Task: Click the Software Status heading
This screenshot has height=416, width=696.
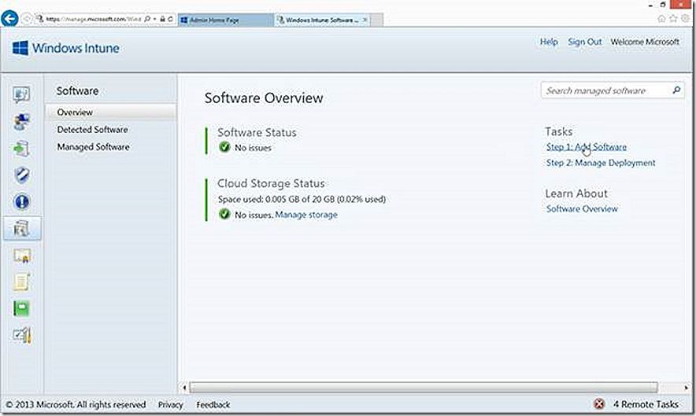Action: click(x=257, y=132)
